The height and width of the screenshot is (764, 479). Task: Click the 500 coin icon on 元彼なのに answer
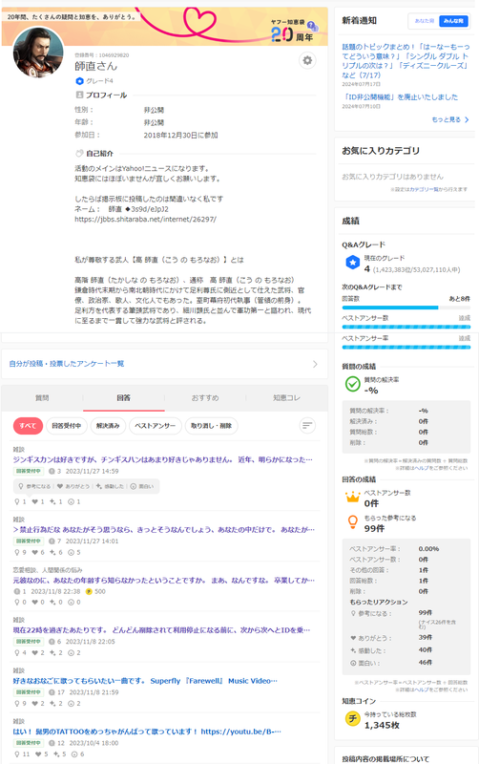pyautogui.click(x=89, y=591)
